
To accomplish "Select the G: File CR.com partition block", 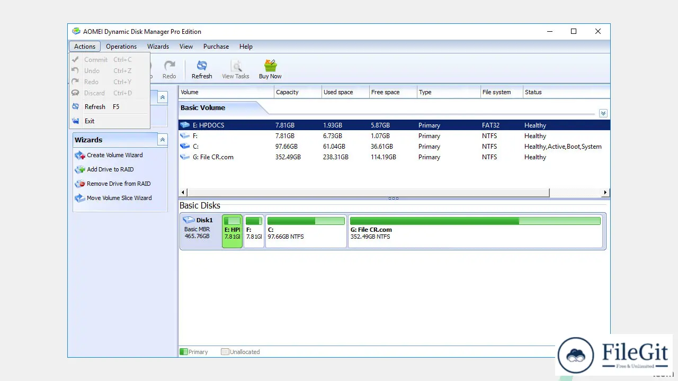I will [475, 231].
